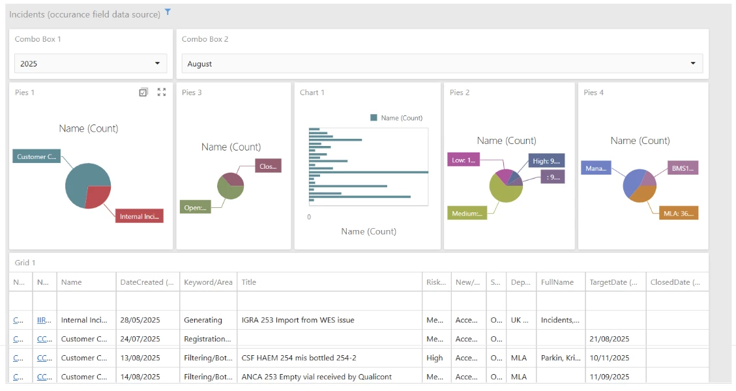Sort grid by DateCreated column header
Viewport: 736px width, 391px height.
click(147, 282)
